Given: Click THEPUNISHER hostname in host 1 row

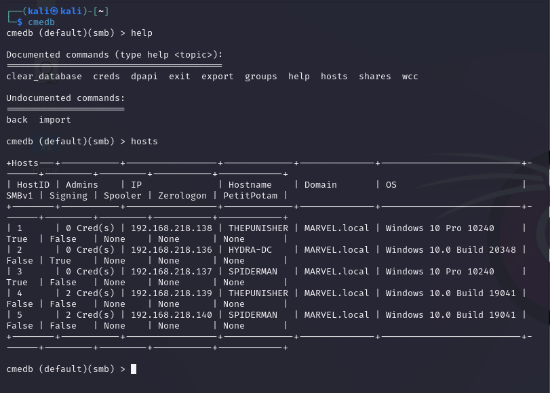Looking at the screenshot, I should 258,228.
